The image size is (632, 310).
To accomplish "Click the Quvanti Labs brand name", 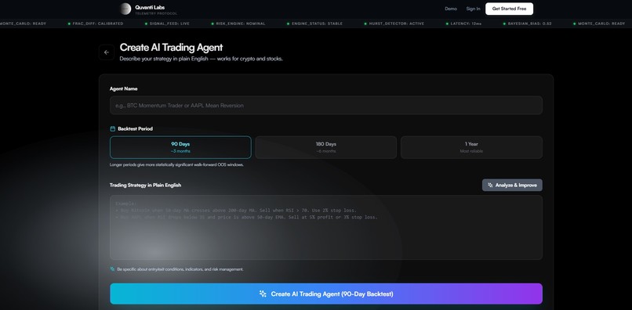I will coord(150,7).
